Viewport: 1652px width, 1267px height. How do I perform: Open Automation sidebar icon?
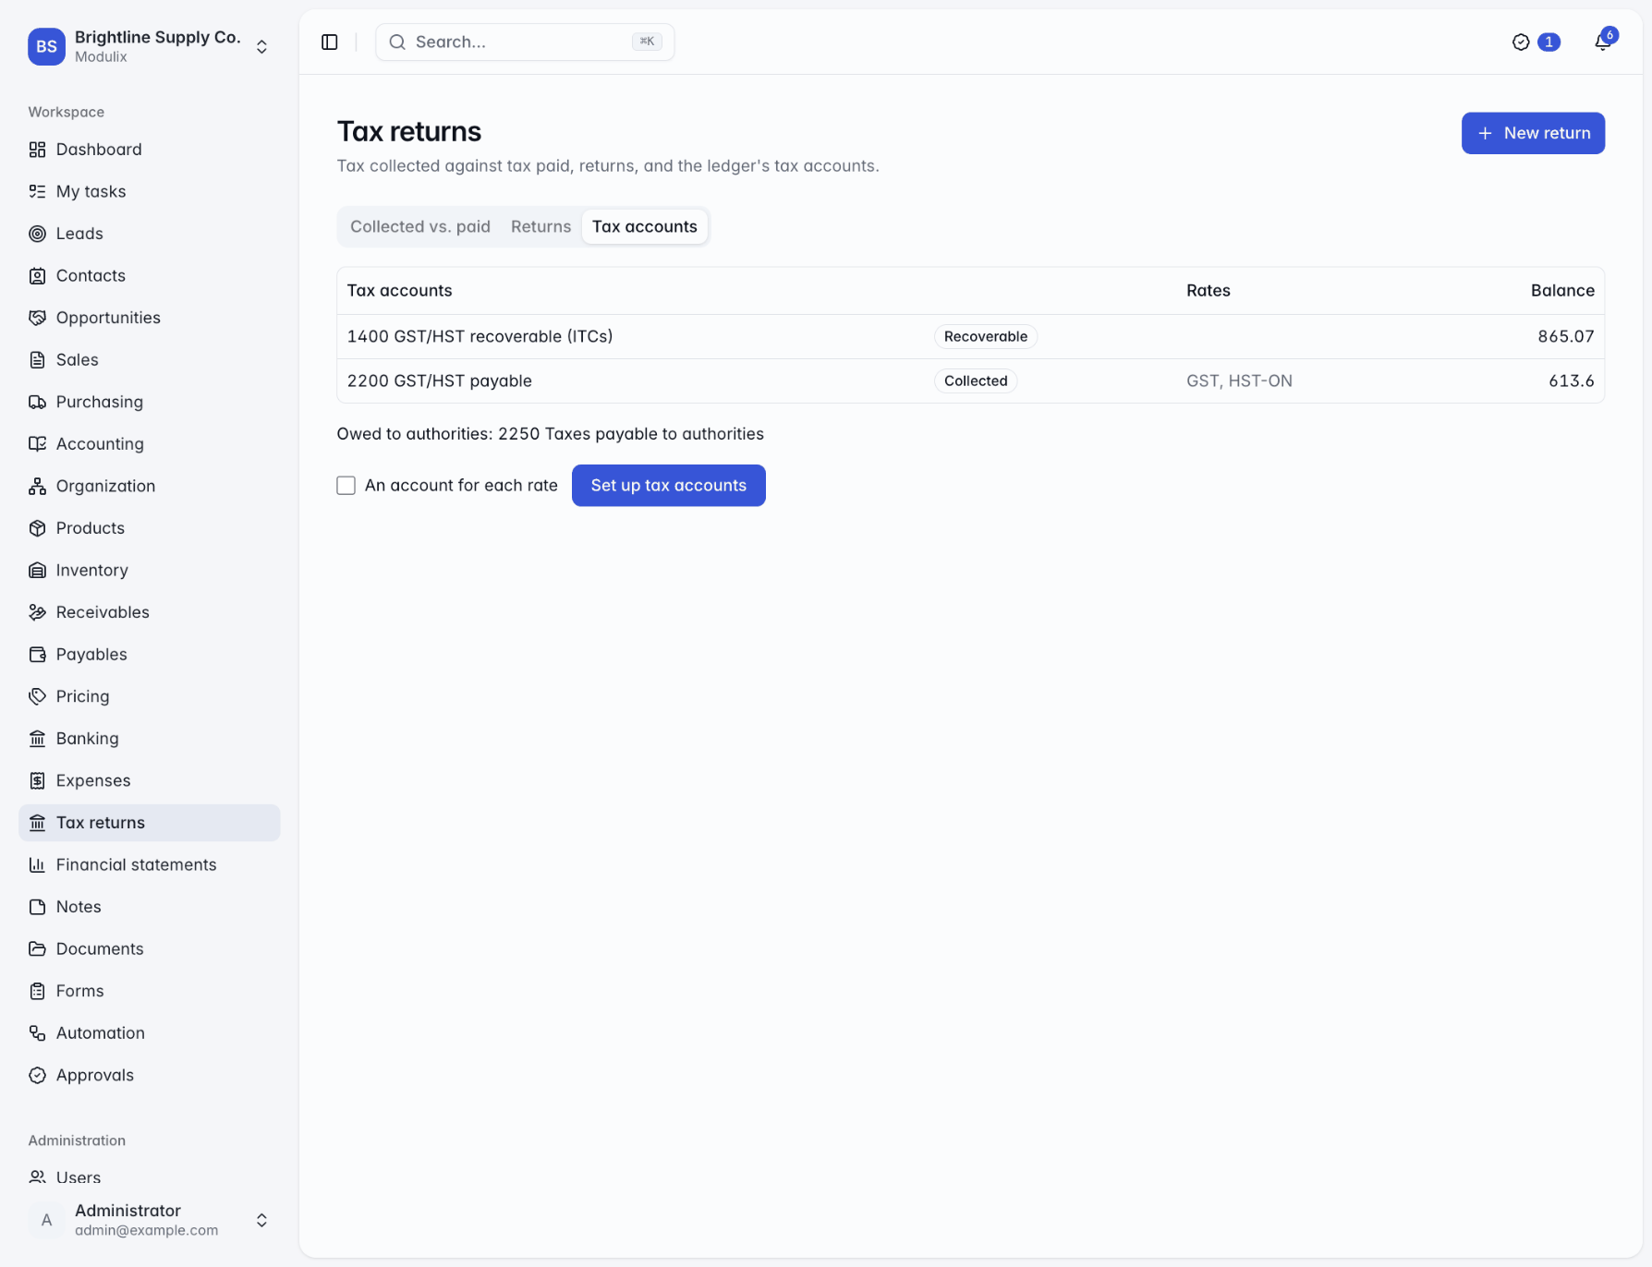[37, 1033]
